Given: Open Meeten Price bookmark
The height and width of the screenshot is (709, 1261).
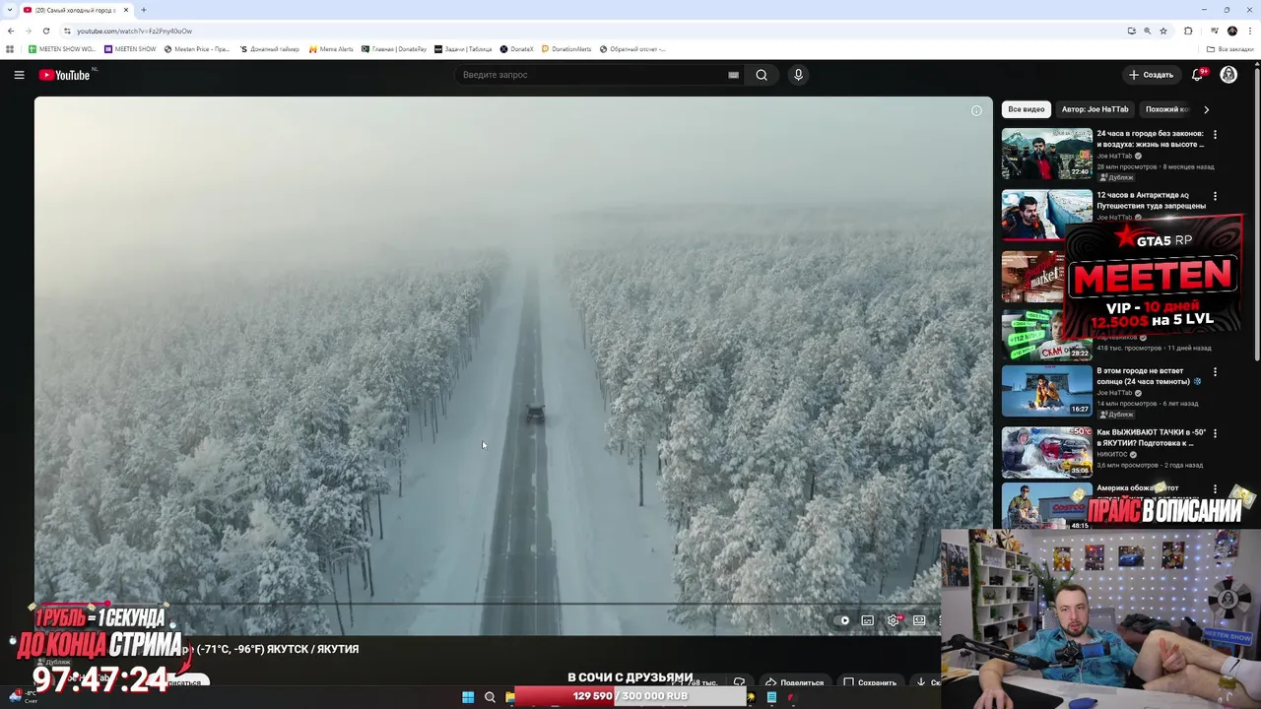Looking at the screenshot, I should (197, 49).
